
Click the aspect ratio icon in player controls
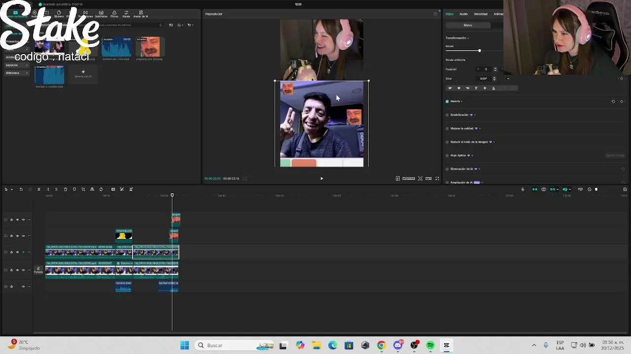pyautogui.click(x=429, y=178)
